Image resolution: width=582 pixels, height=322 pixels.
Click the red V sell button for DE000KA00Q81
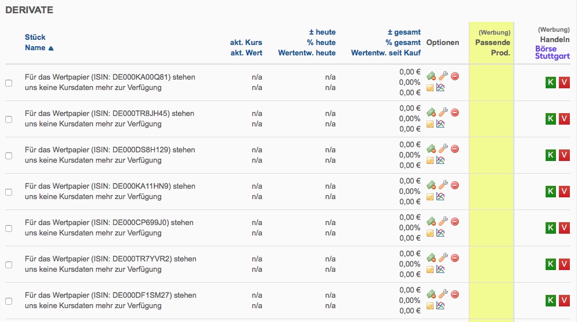tap(564, 83)
